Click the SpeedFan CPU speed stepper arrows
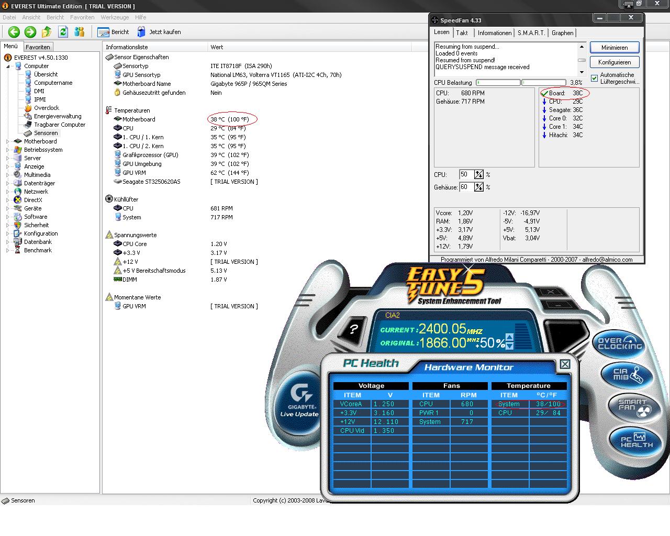Viewport: 670px width, 536px height. 479,174
